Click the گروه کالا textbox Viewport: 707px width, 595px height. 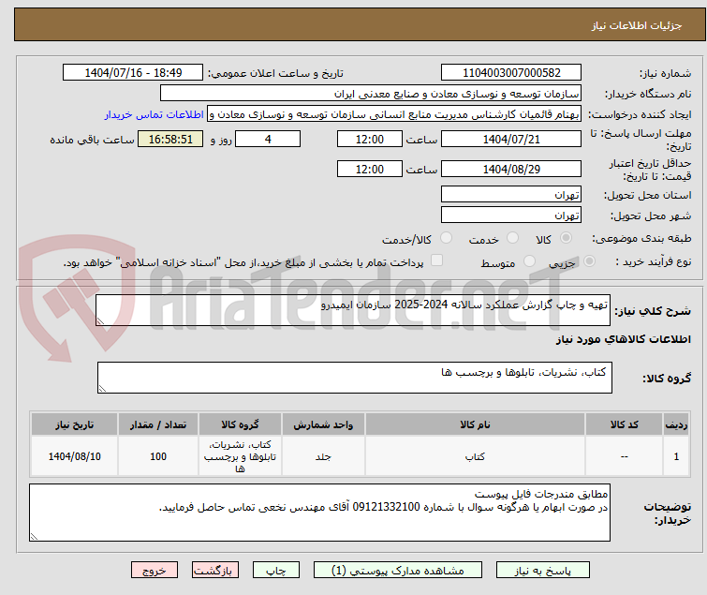(x=355, y=378)
